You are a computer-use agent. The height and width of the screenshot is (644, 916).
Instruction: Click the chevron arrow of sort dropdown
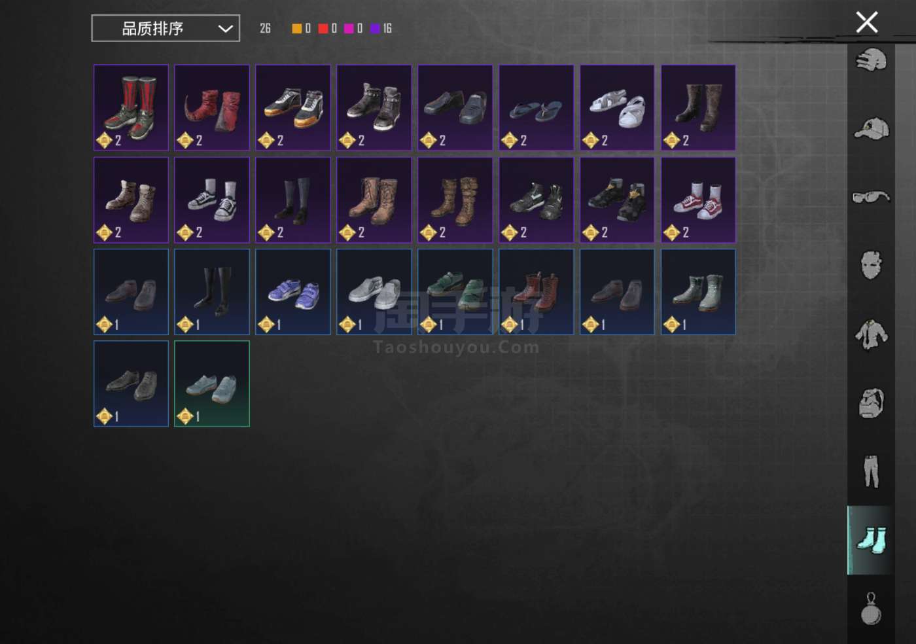click(x=225, y=29)
